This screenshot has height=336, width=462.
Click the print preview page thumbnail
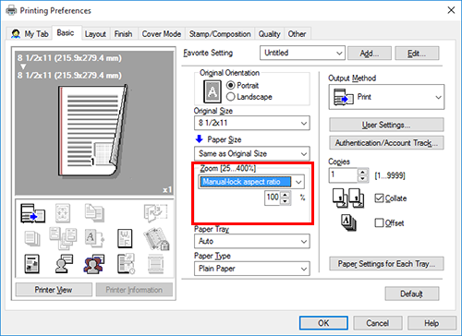click(92, 131)
